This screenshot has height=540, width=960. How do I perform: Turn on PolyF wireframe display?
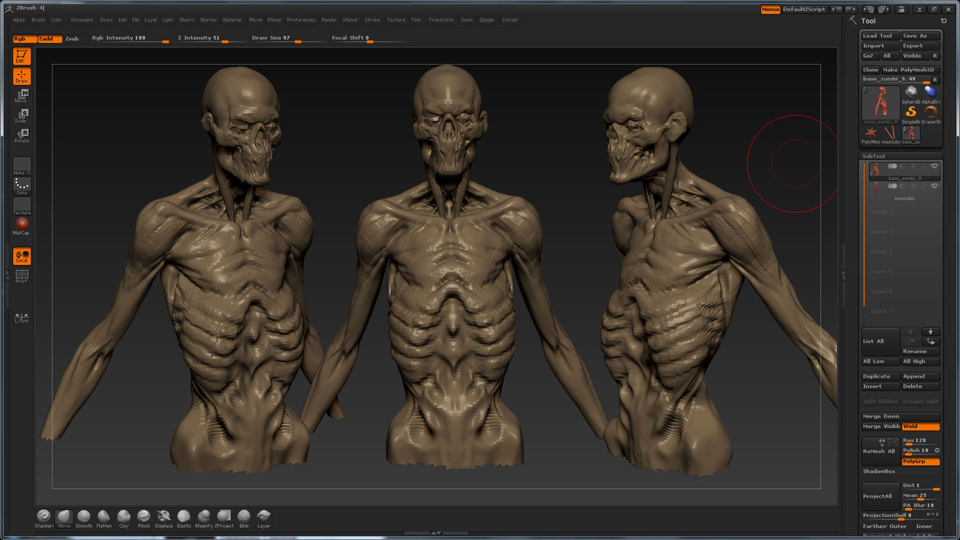(22, 276)
